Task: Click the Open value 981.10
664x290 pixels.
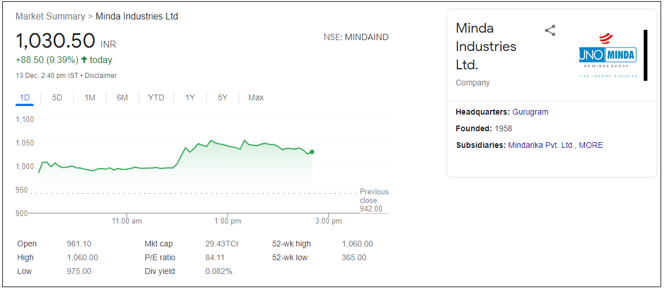Action: [x=79, y=244]
